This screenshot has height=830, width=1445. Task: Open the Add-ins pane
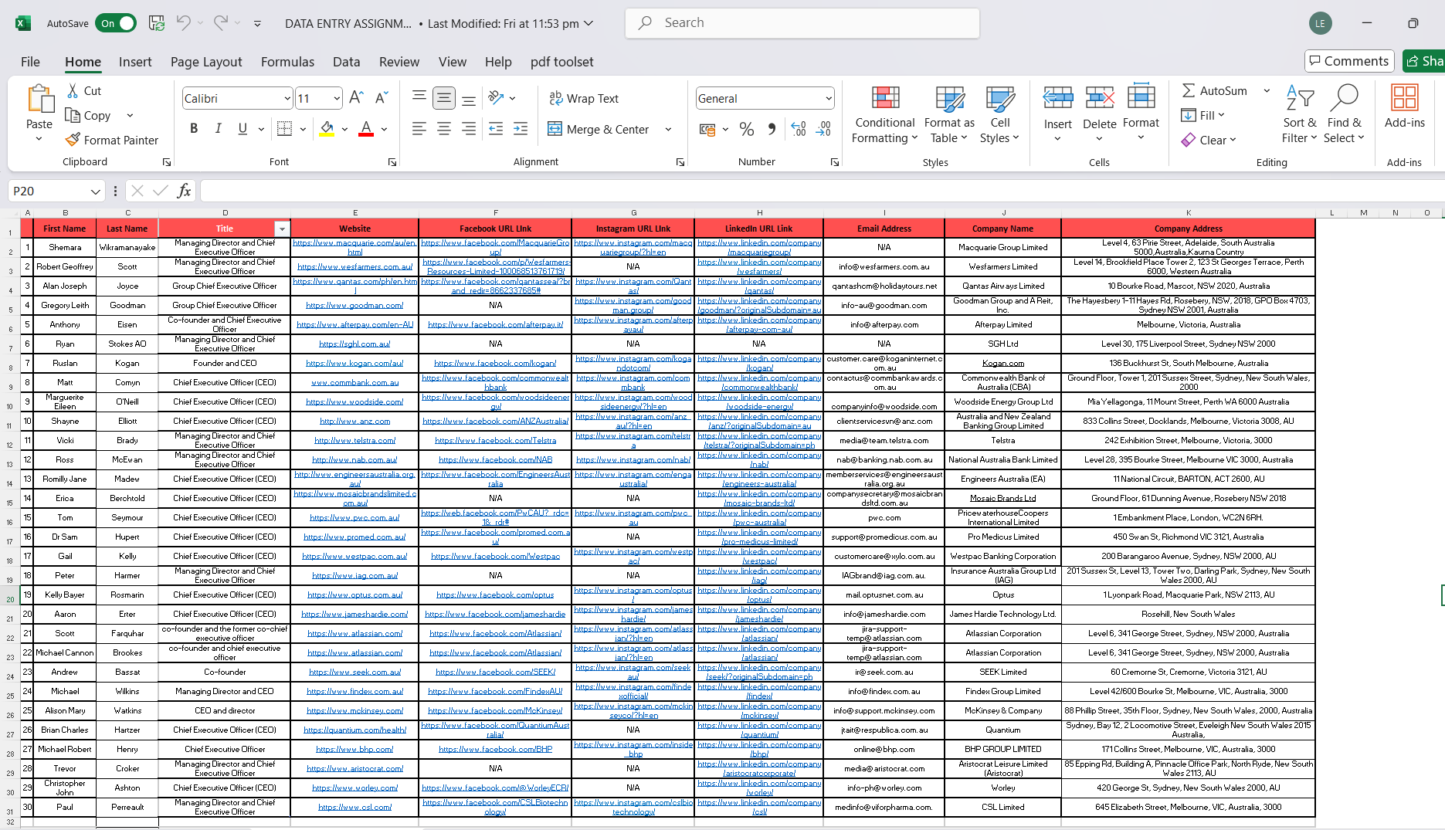click(x=1405, y=107)
